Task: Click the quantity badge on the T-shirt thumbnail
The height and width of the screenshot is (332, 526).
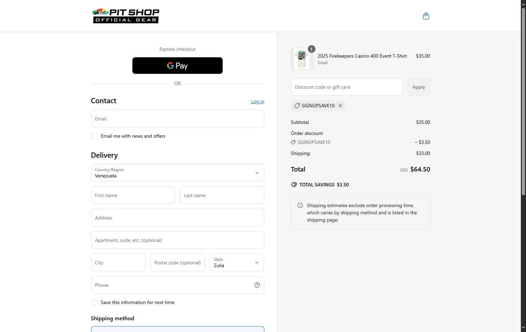Action: tap(312, 49)
